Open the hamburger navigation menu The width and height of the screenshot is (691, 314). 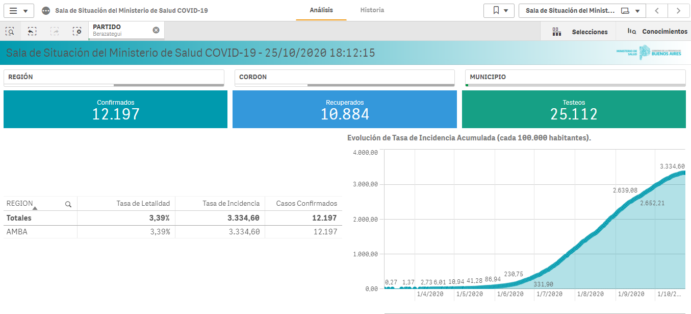click(18, 11)
